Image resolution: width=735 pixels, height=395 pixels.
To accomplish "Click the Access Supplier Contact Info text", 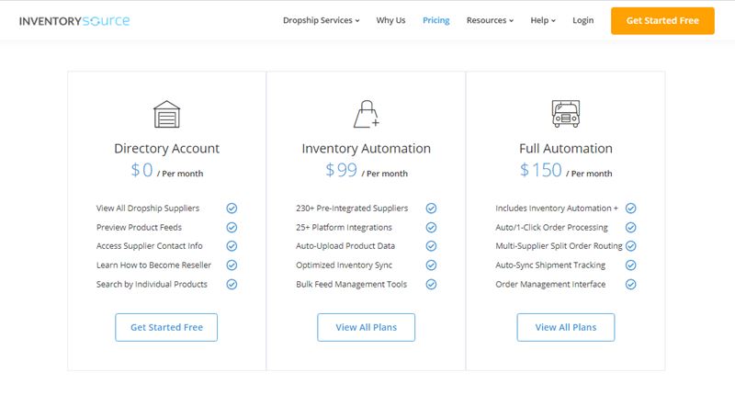I will 149,246.
